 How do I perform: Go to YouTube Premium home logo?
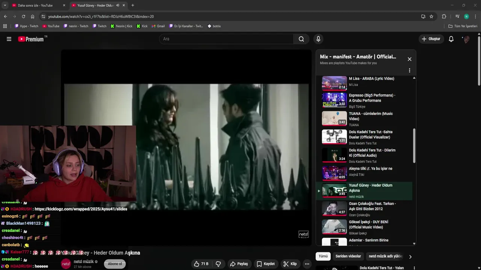pos(31,39)
